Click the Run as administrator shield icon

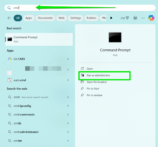tap(82, 75)
